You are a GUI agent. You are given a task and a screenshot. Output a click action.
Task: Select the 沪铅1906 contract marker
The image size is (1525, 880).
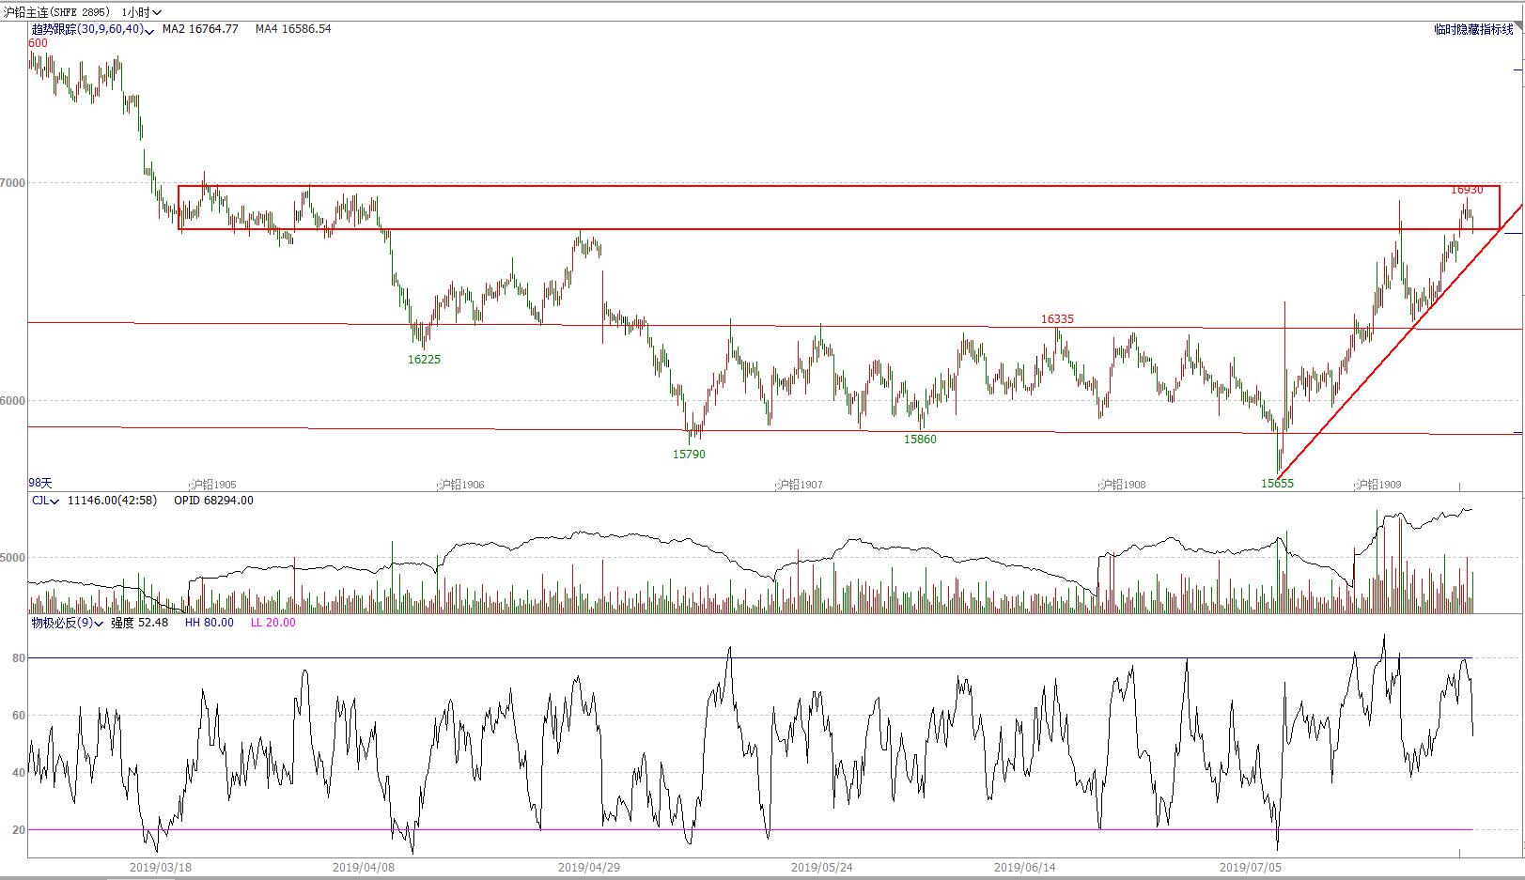click(x=460, y=485)
